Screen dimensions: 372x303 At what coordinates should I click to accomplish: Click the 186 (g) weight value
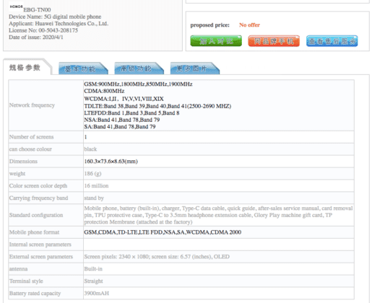click(x=92, y=174)
